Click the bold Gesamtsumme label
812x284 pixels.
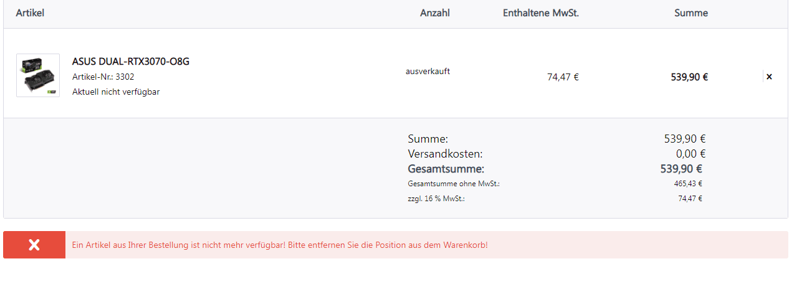446,169
